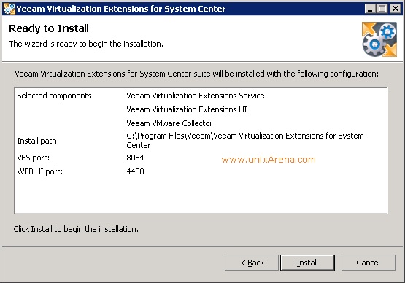This screenshot has width=405, height=283.
Task: Click the install path text
Action: click(245, 140)
